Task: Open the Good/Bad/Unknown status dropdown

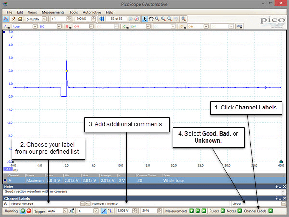Action: click(x=283, y=203)
